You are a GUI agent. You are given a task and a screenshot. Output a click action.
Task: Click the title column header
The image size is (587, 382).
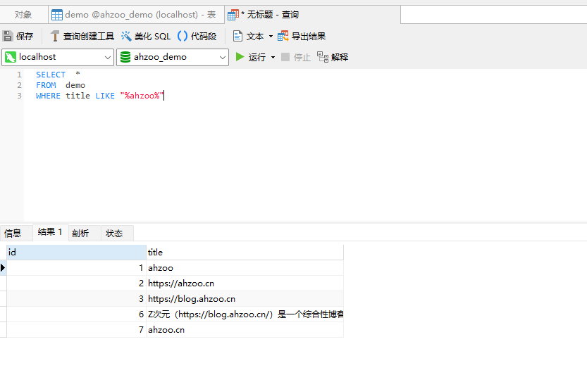pyautogui.click(x=244, y=252)
